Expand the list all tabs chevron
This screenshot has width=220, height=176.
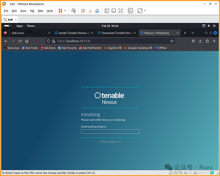[193, 33]
